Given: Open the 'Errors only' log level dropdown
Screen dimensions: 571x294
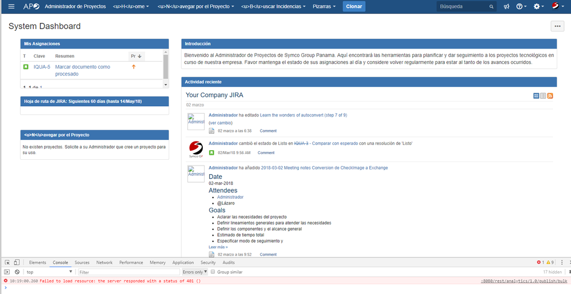Looking at the screenshot, I should point(195,272).
